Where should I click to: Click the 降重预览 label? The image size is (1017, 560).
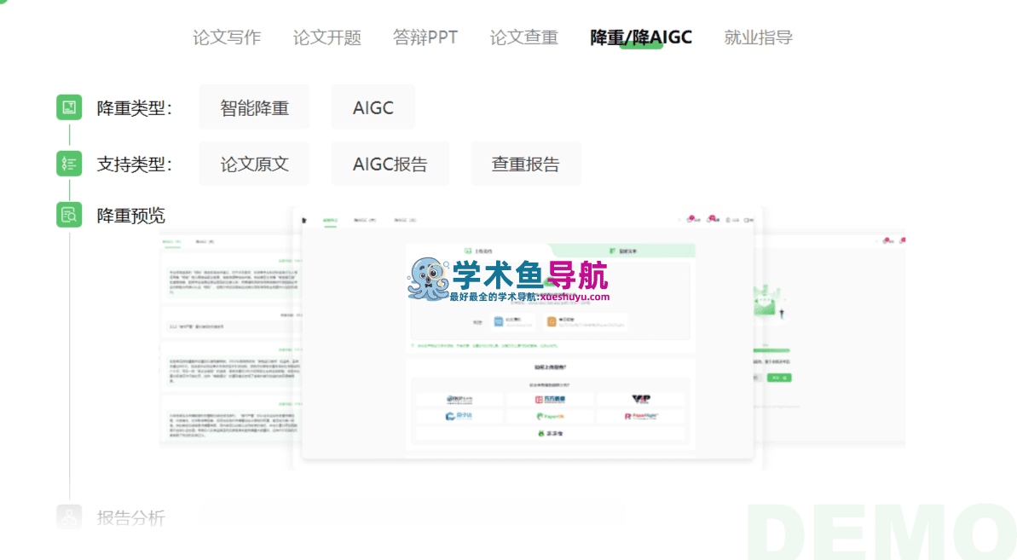tap(131, 215)
